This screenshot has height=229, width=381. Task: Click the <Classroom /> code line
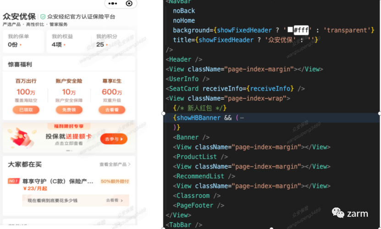point(197,196)
